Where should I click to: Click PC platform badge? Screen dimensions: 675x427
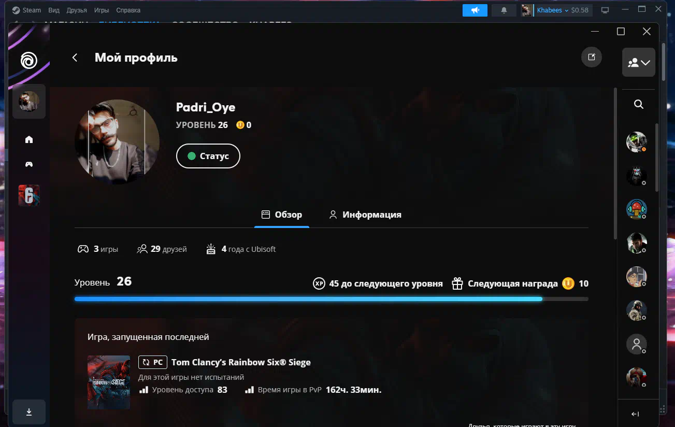(x=153, y=362)
